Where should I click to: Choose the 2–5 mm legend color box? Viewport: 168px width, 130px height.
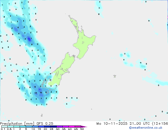coord(23,127)
